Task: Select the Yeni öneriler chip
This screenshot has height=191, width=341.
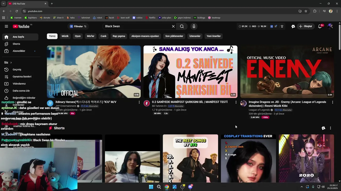Action: 214,36
